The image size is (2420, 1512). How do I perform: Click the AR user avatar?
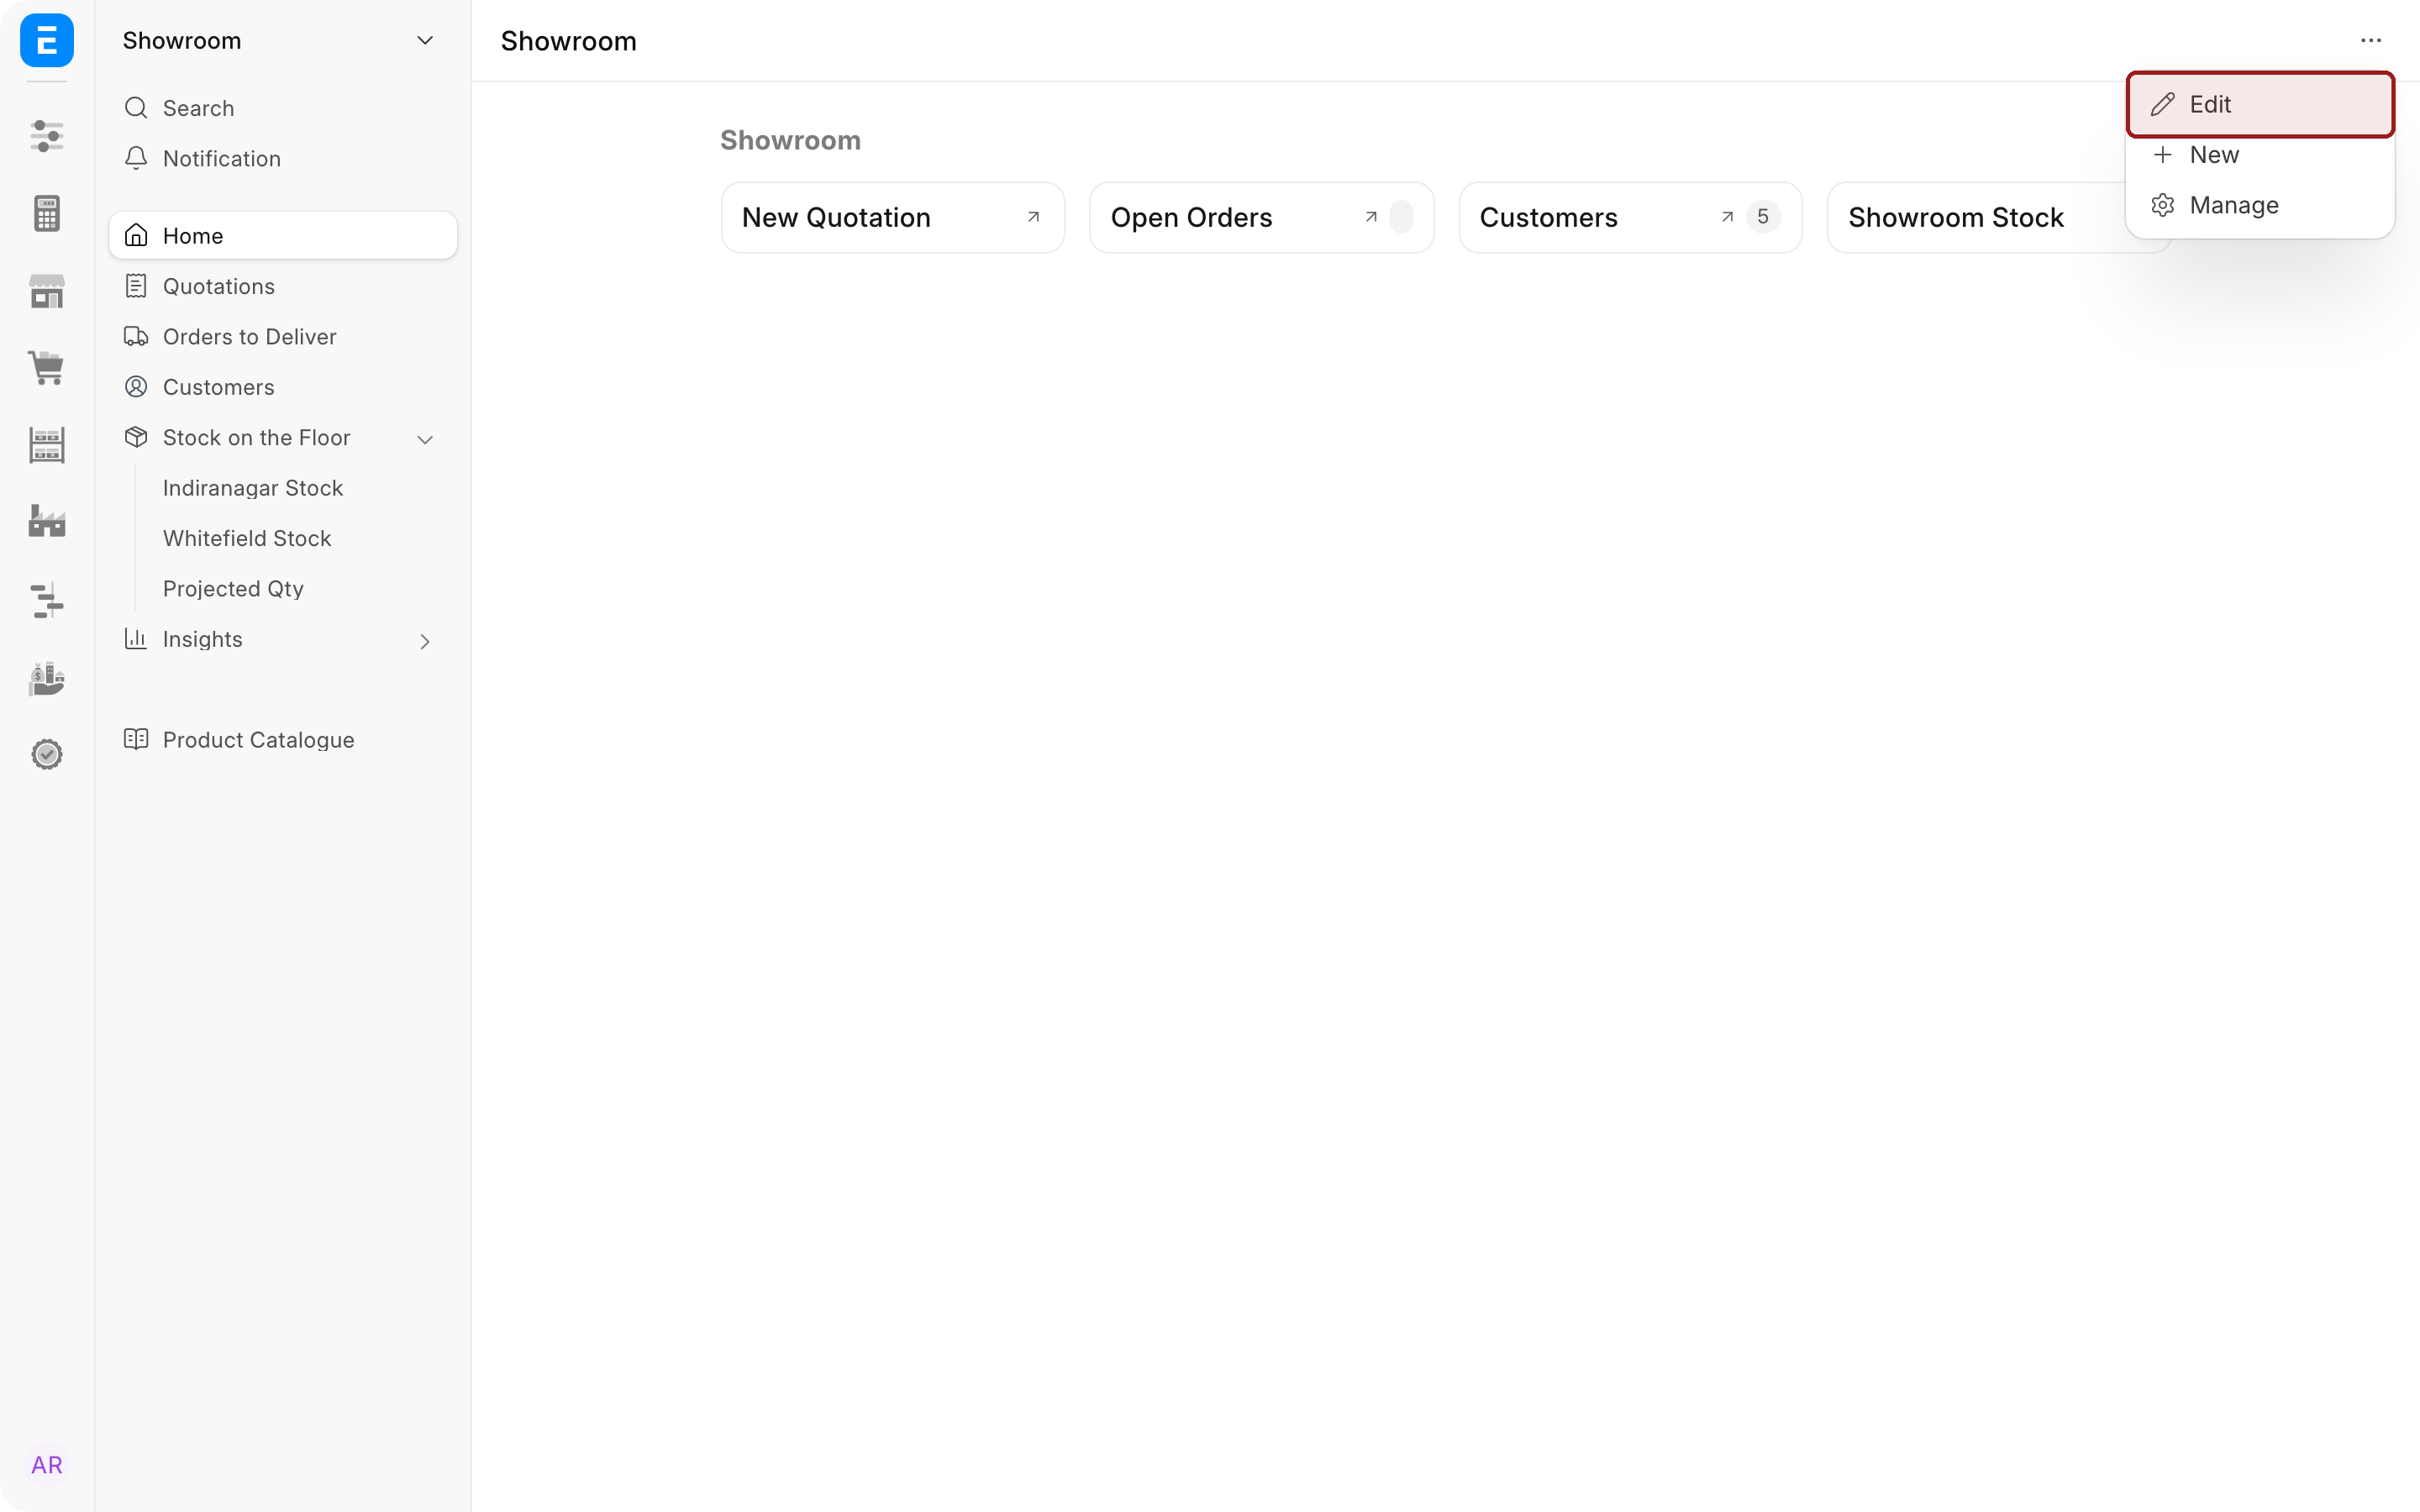point(47,1465)
